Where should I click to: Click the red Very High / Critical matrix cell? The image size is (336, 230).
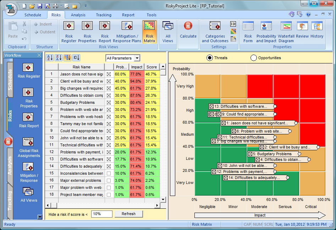click(313, 86)
